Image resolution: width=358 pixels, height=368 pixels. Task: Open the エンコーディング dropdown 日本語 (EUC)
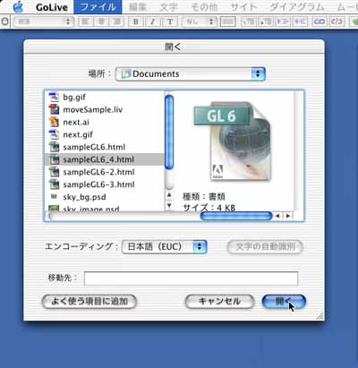click(x=165, y=247)
